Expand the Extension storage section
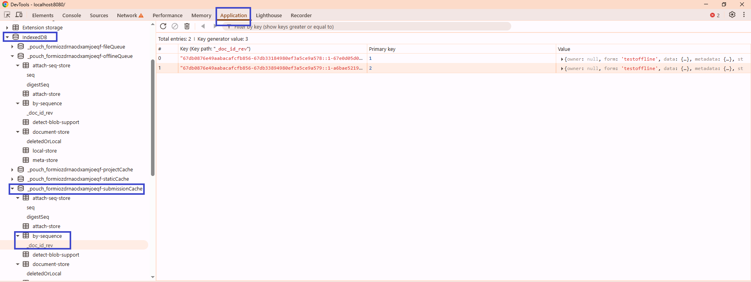This screenshot has height=282, width=751. coord(7,28)
